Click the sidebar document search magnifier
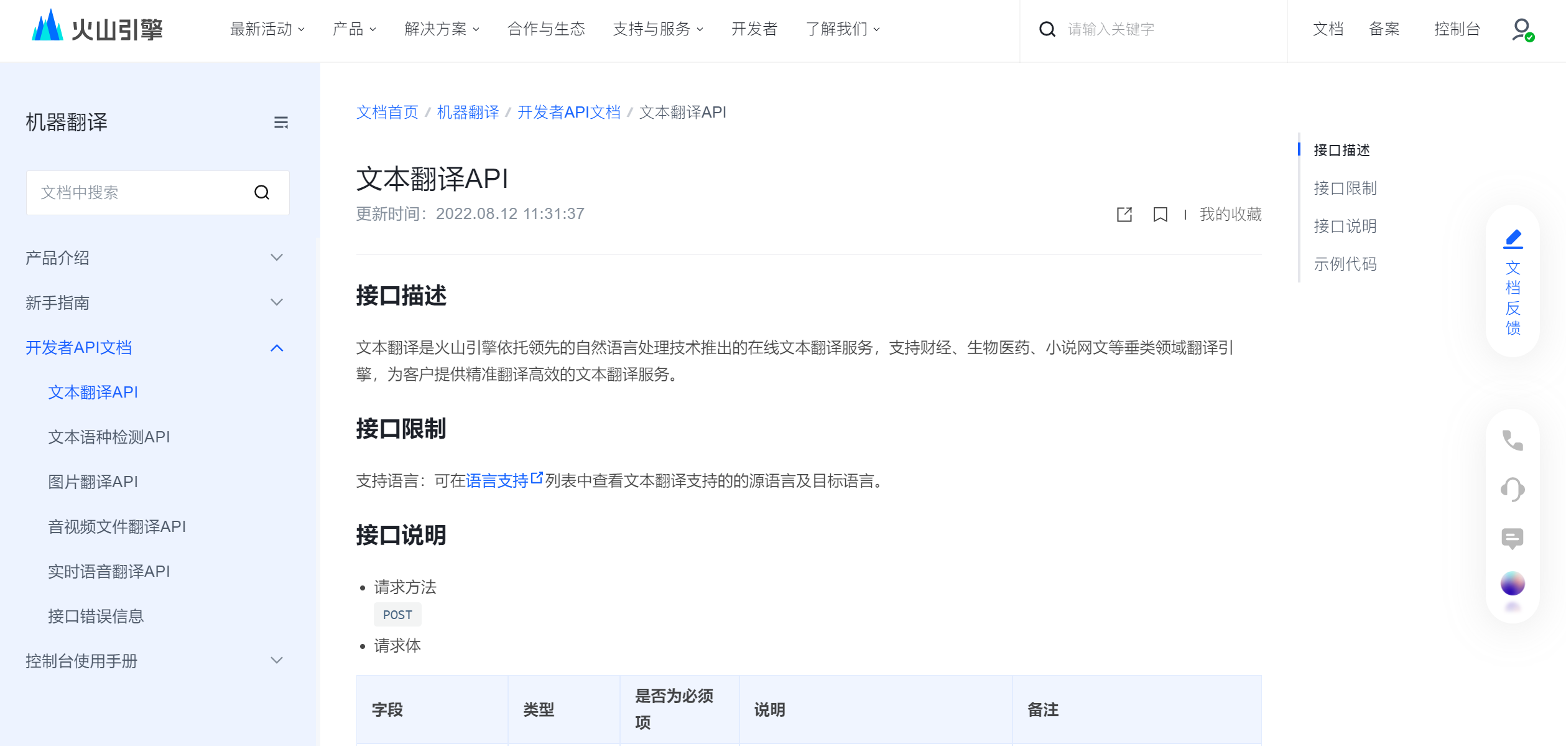The image size is (1566, 746). click(262, 193)
